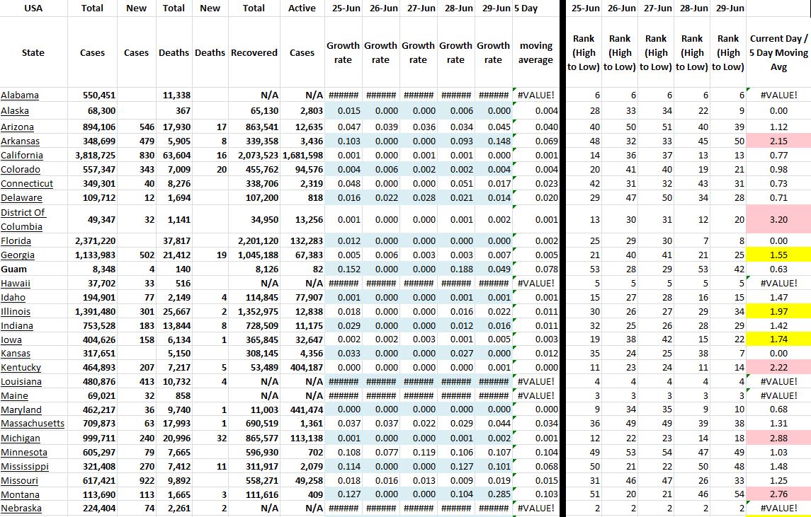Screen dimensions: 811x517
Task: Click the 27-Jun Growth rate header
Action: (x=418, y=52)
